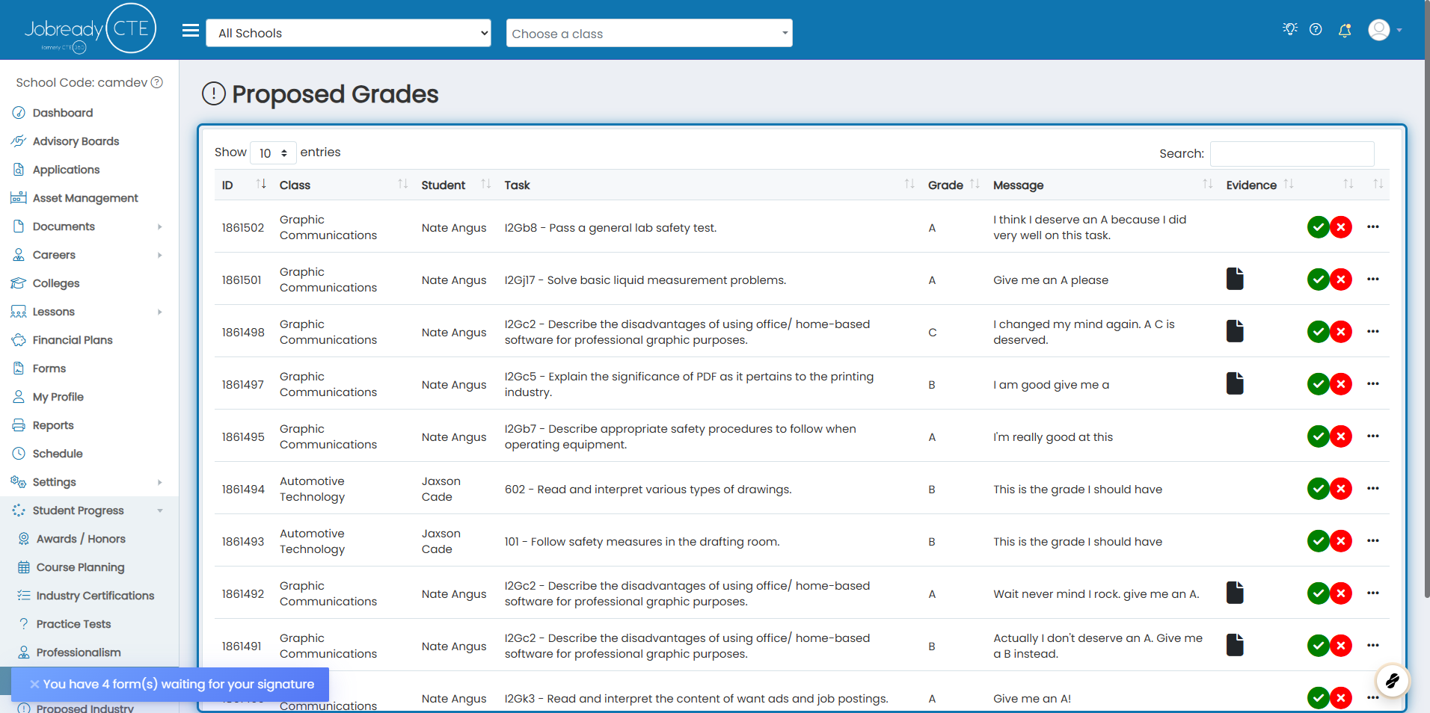
Task: Approve proposed grade 1861501
Action: pyautogui.click(x=1318, y=280)
